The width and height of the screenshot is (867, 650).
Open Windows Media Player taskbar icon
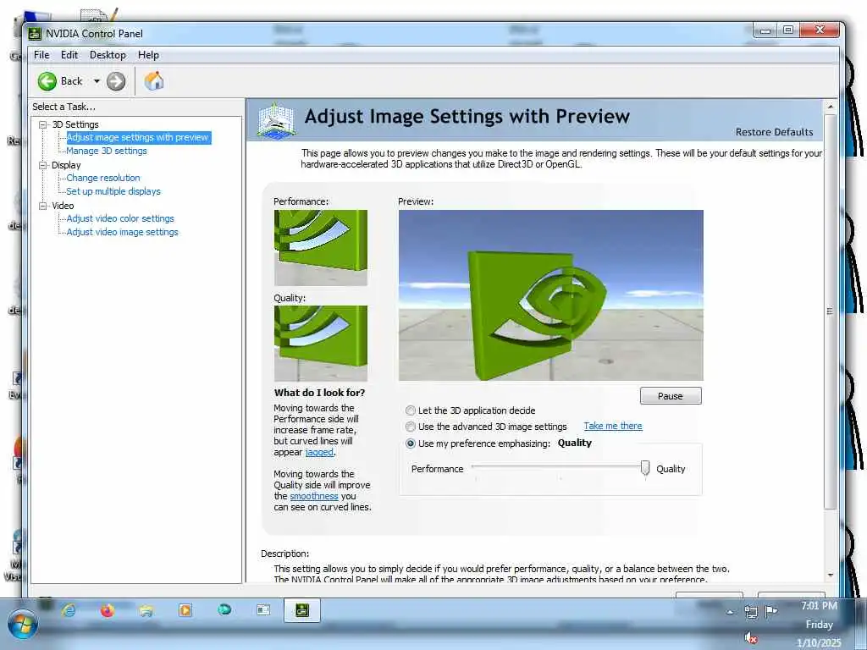coord(185,610)
